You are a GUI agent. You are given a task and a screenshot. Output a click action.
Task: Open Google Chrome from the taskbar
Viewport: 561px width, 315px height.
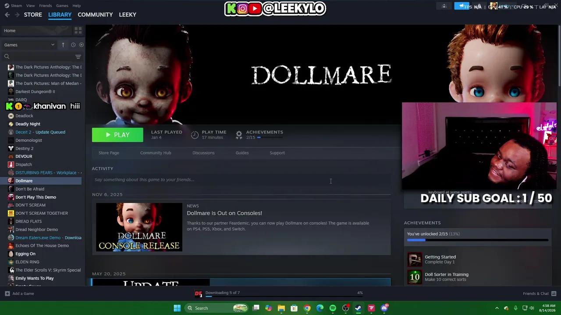(x=307, y=308)
